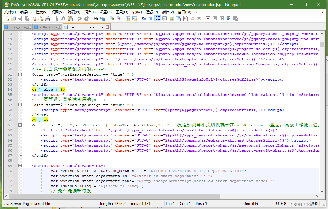Collapse the script block fold at line 69
This screenshot has height=209, width=328.
(x=20, y=165)
